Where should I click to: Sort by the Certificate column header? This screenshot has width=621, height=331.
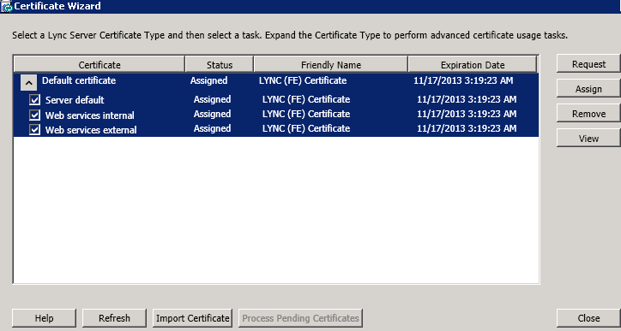[x=99, y=64]
